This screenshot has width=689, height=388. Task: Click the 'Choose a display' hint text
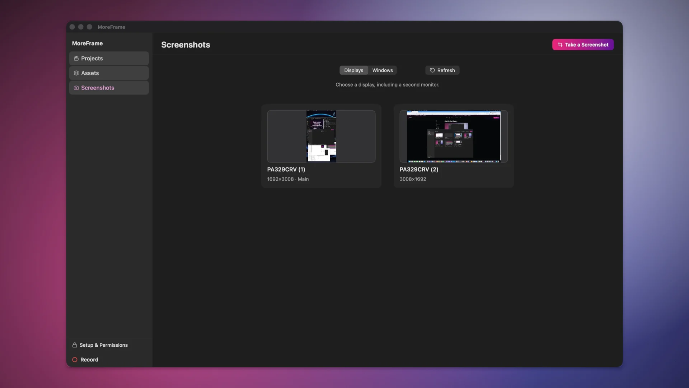click(387, 85)
